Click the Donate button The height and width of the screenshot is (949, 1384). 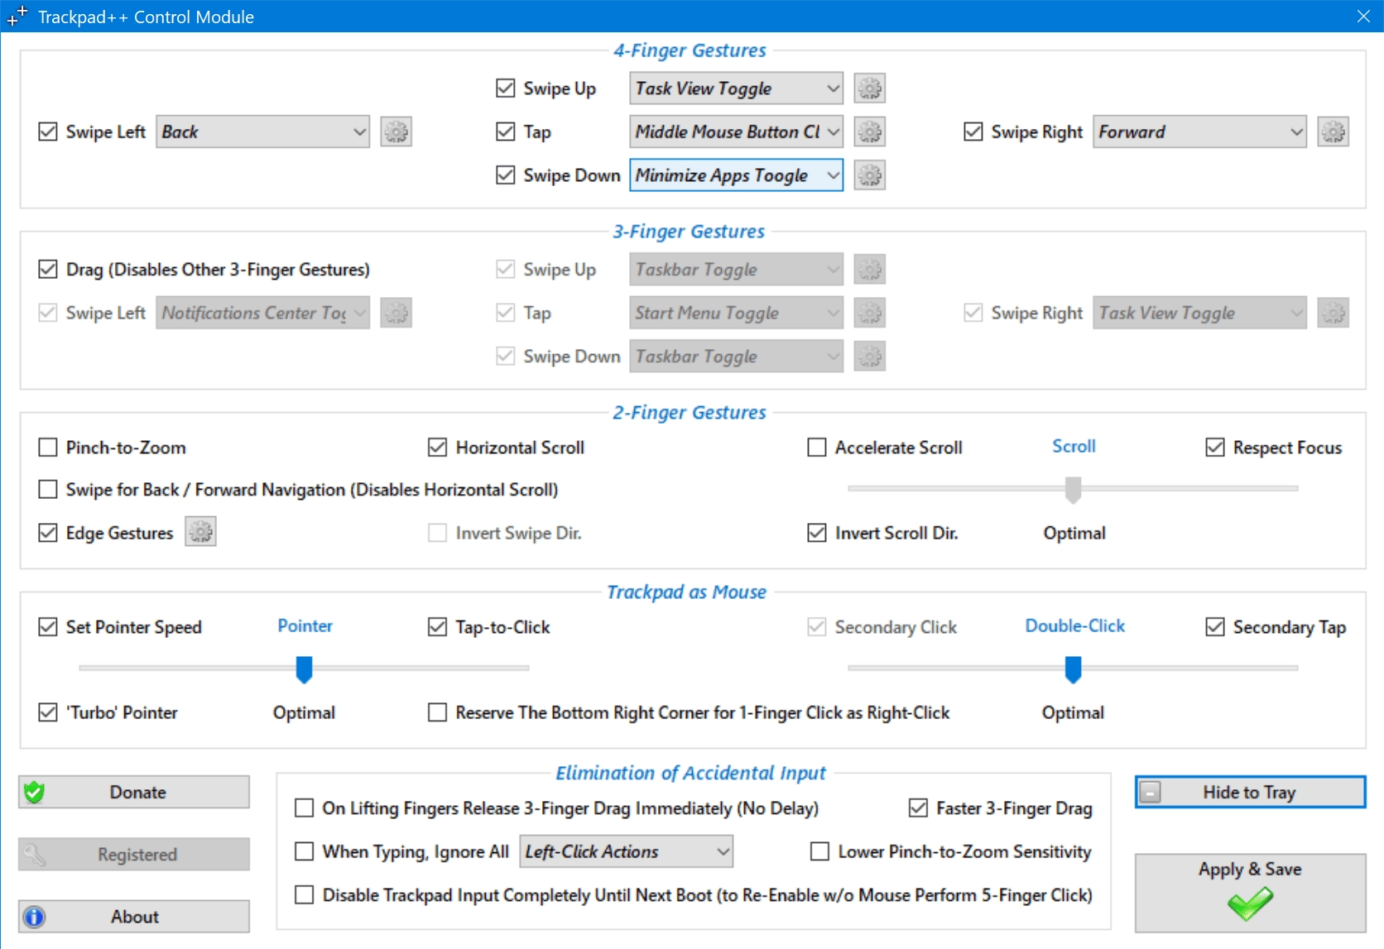click(134, 792)
